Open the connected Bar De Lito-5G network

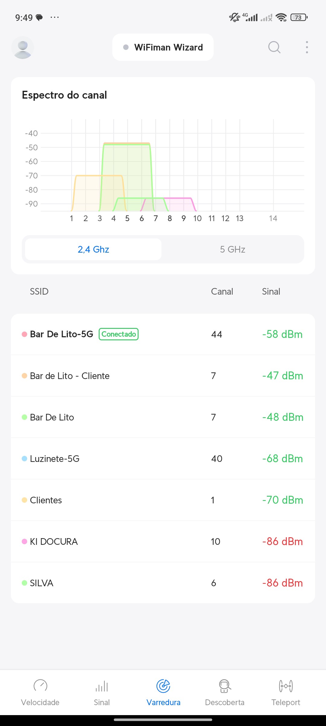point(163,334)
